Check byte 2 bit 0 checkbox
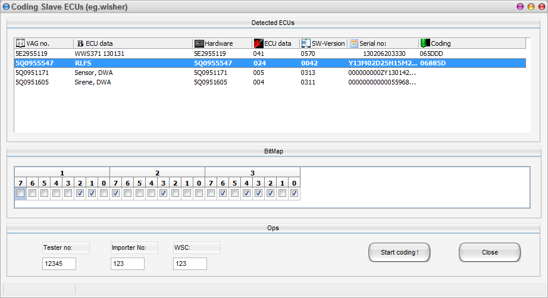Viewport: 548px width, 298px height. click(199, 193)
